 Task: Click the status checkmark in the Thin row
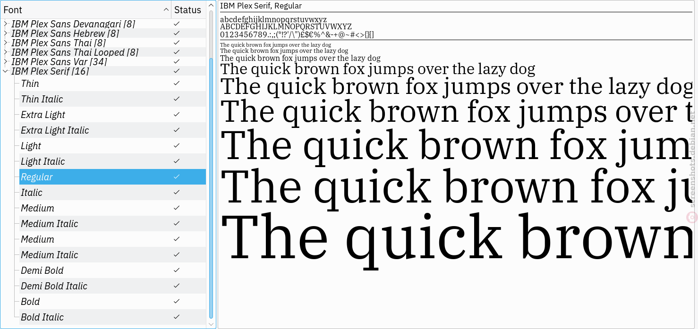coord(177,83)
